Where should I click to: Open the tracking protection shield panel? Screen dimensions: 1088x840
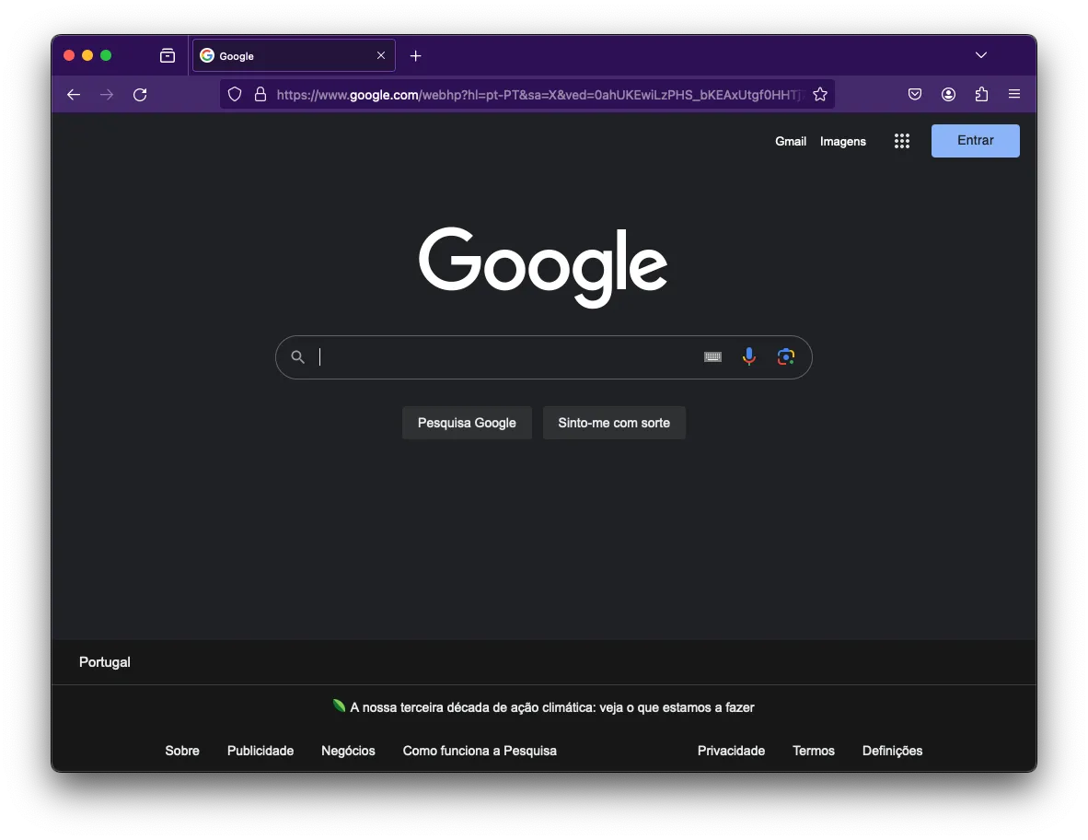pyautogui.click(x=235, y=94)
